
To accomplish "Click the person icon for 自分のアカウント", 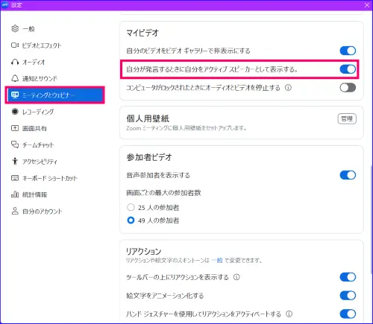I will (15, 211).
